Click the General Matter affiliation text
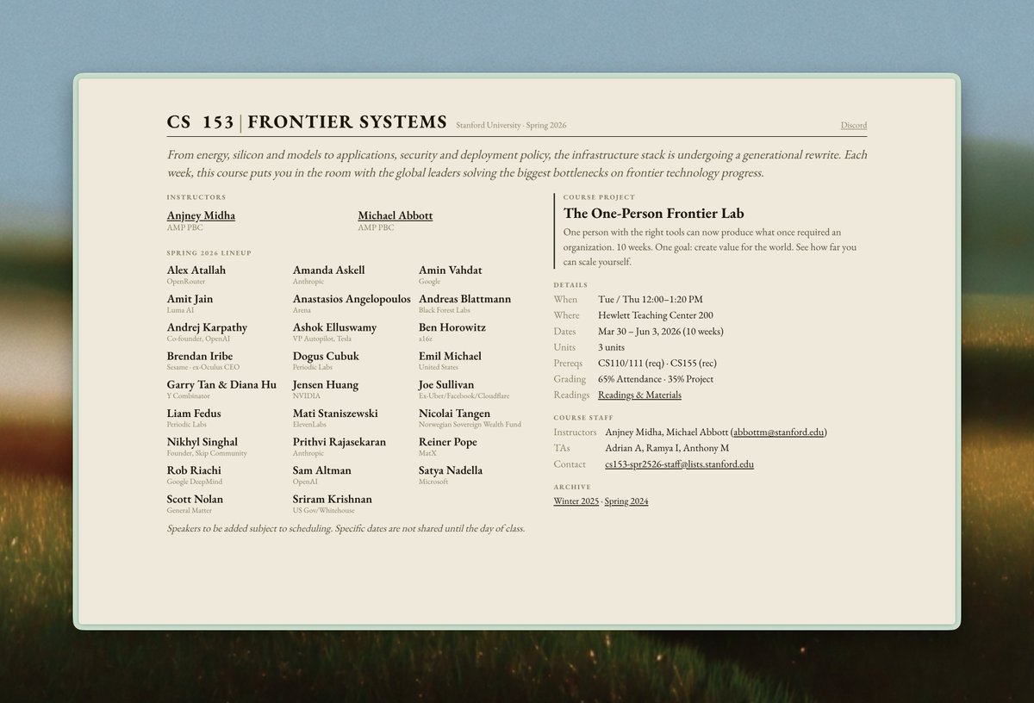 187,511
